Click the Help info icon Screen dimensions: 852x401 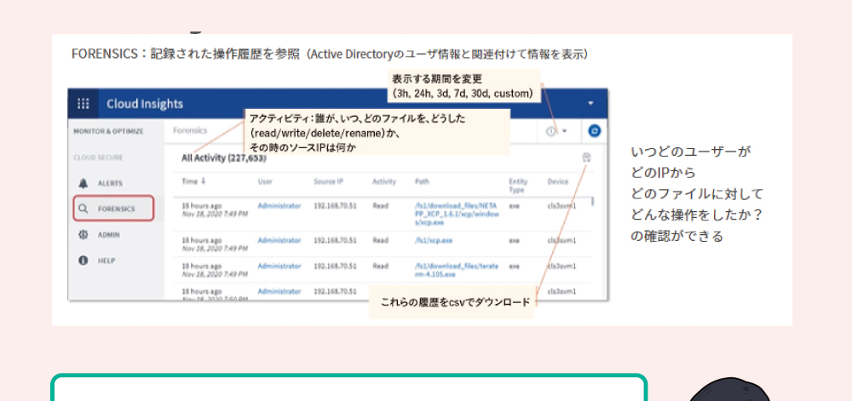click(83, 261)
